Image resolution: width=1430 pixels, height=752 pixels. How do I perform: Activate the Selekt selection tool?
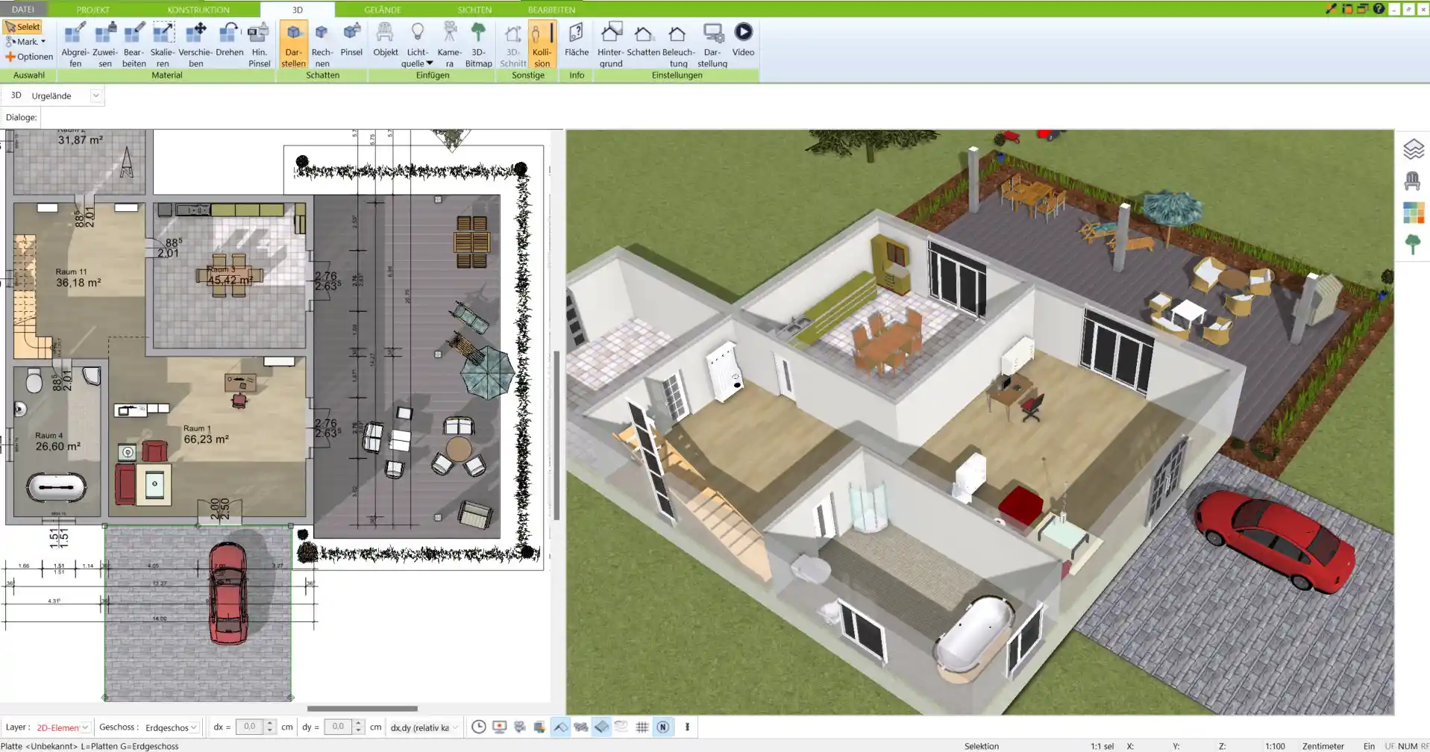coord(22,26)
